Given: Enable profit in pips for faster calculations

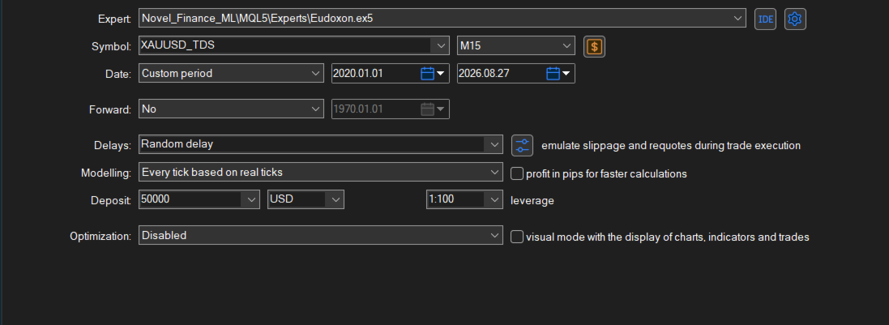Looking at the screenshot, I should [x=516, y=173].
